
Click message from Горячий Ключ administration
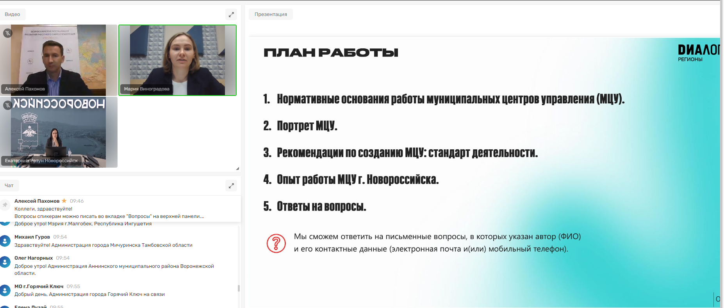90,294
